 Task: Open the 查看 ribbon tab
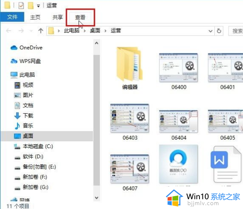coord(80,17)
